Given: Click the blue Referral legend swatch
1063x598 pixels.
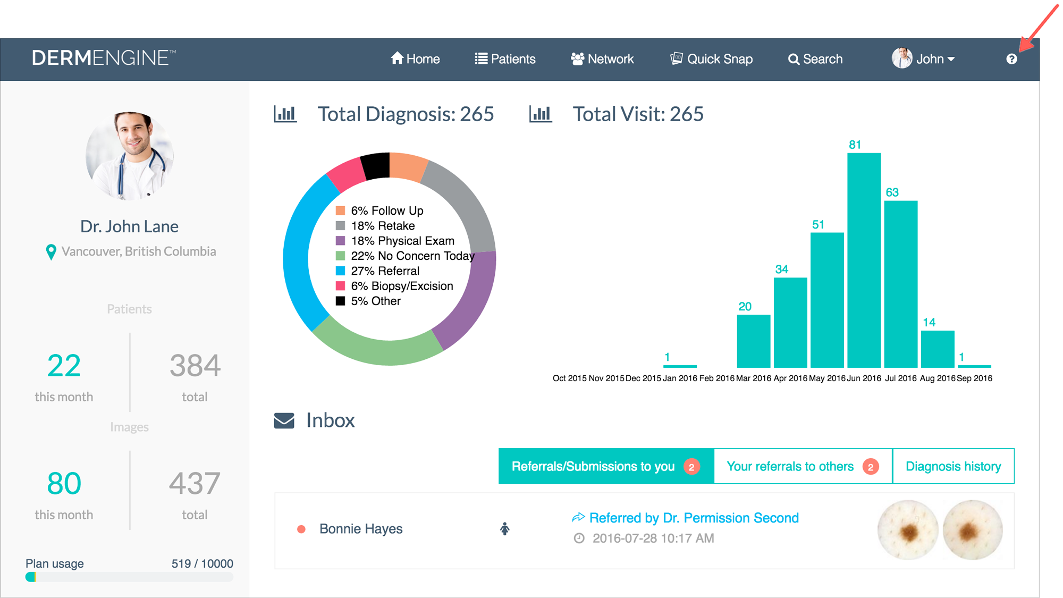Looking at the screenshot, I should [341, 271].
